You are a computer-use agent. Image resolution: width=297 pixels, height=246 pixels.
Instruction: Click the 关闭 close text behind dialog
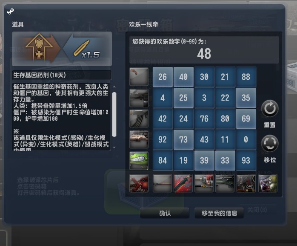click(x=257, y=210)
